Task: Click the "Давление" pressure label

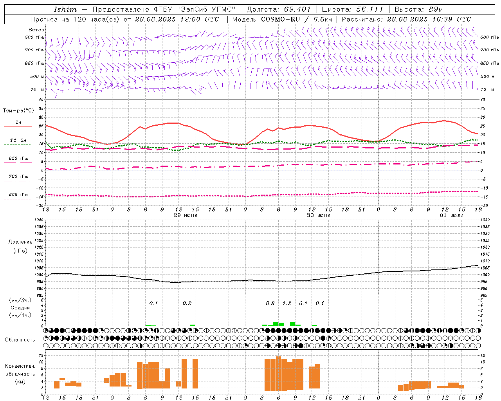Action: [x=20, y=242]
